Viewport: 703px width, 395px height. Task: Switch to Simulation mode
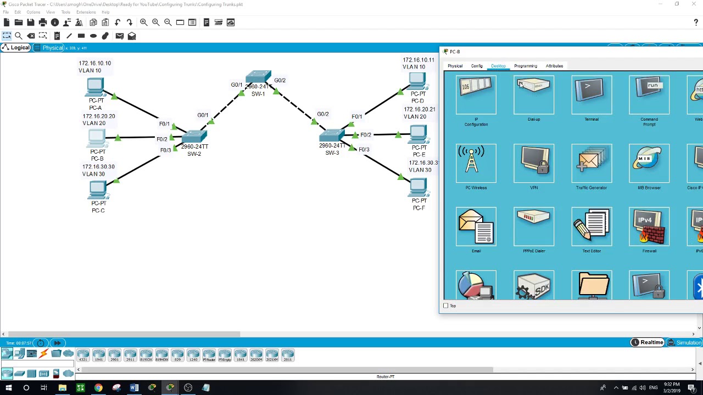[x=684, y=342]
